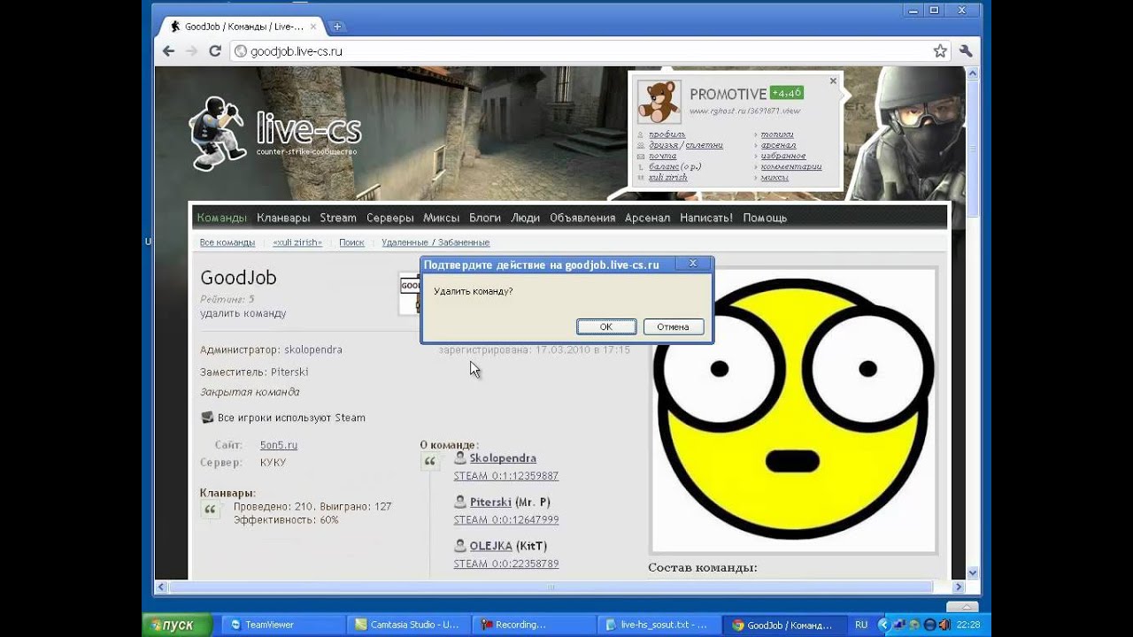The image size is (1133, 637).
Task: Select Арсенал in site menu
Action: coord(647,218)
